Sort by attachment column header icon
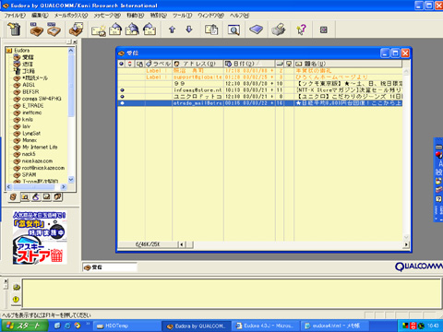443x332 pixels. 139,64
